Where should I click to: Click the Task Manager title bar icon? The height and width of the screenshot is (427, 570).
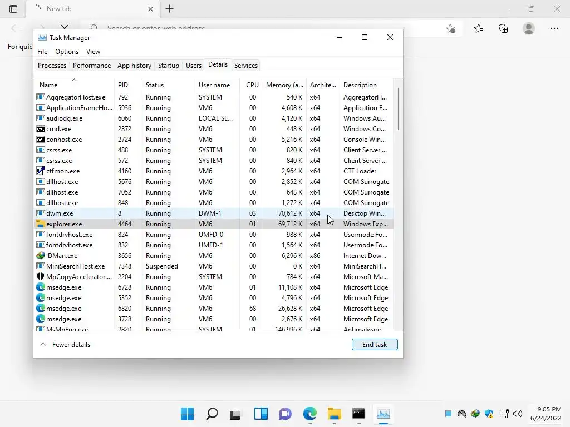[42, 38]
